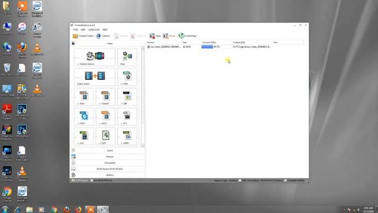This screenshot has height=213, width=378.
Task: Open Internet Explorer from the taskbar
Action: click(17, 209)
